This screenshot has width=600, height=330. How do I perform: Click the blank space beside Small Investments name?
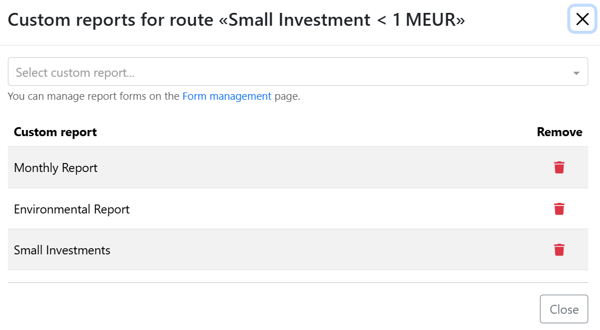pyautogui.click(x=329, y=250)
